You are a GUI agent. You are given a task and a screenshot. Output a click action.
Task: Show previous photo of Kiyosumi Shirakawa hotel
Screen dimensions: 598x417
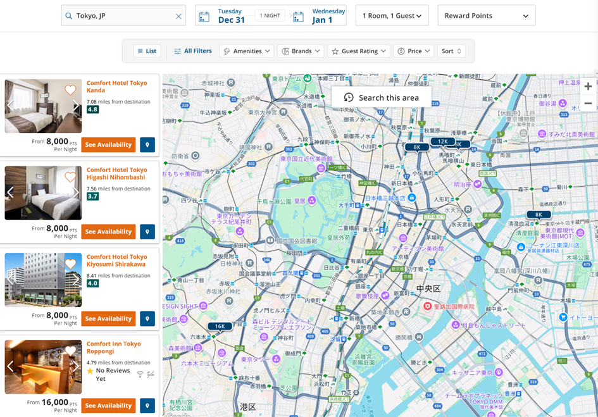(x=10, y=279)
